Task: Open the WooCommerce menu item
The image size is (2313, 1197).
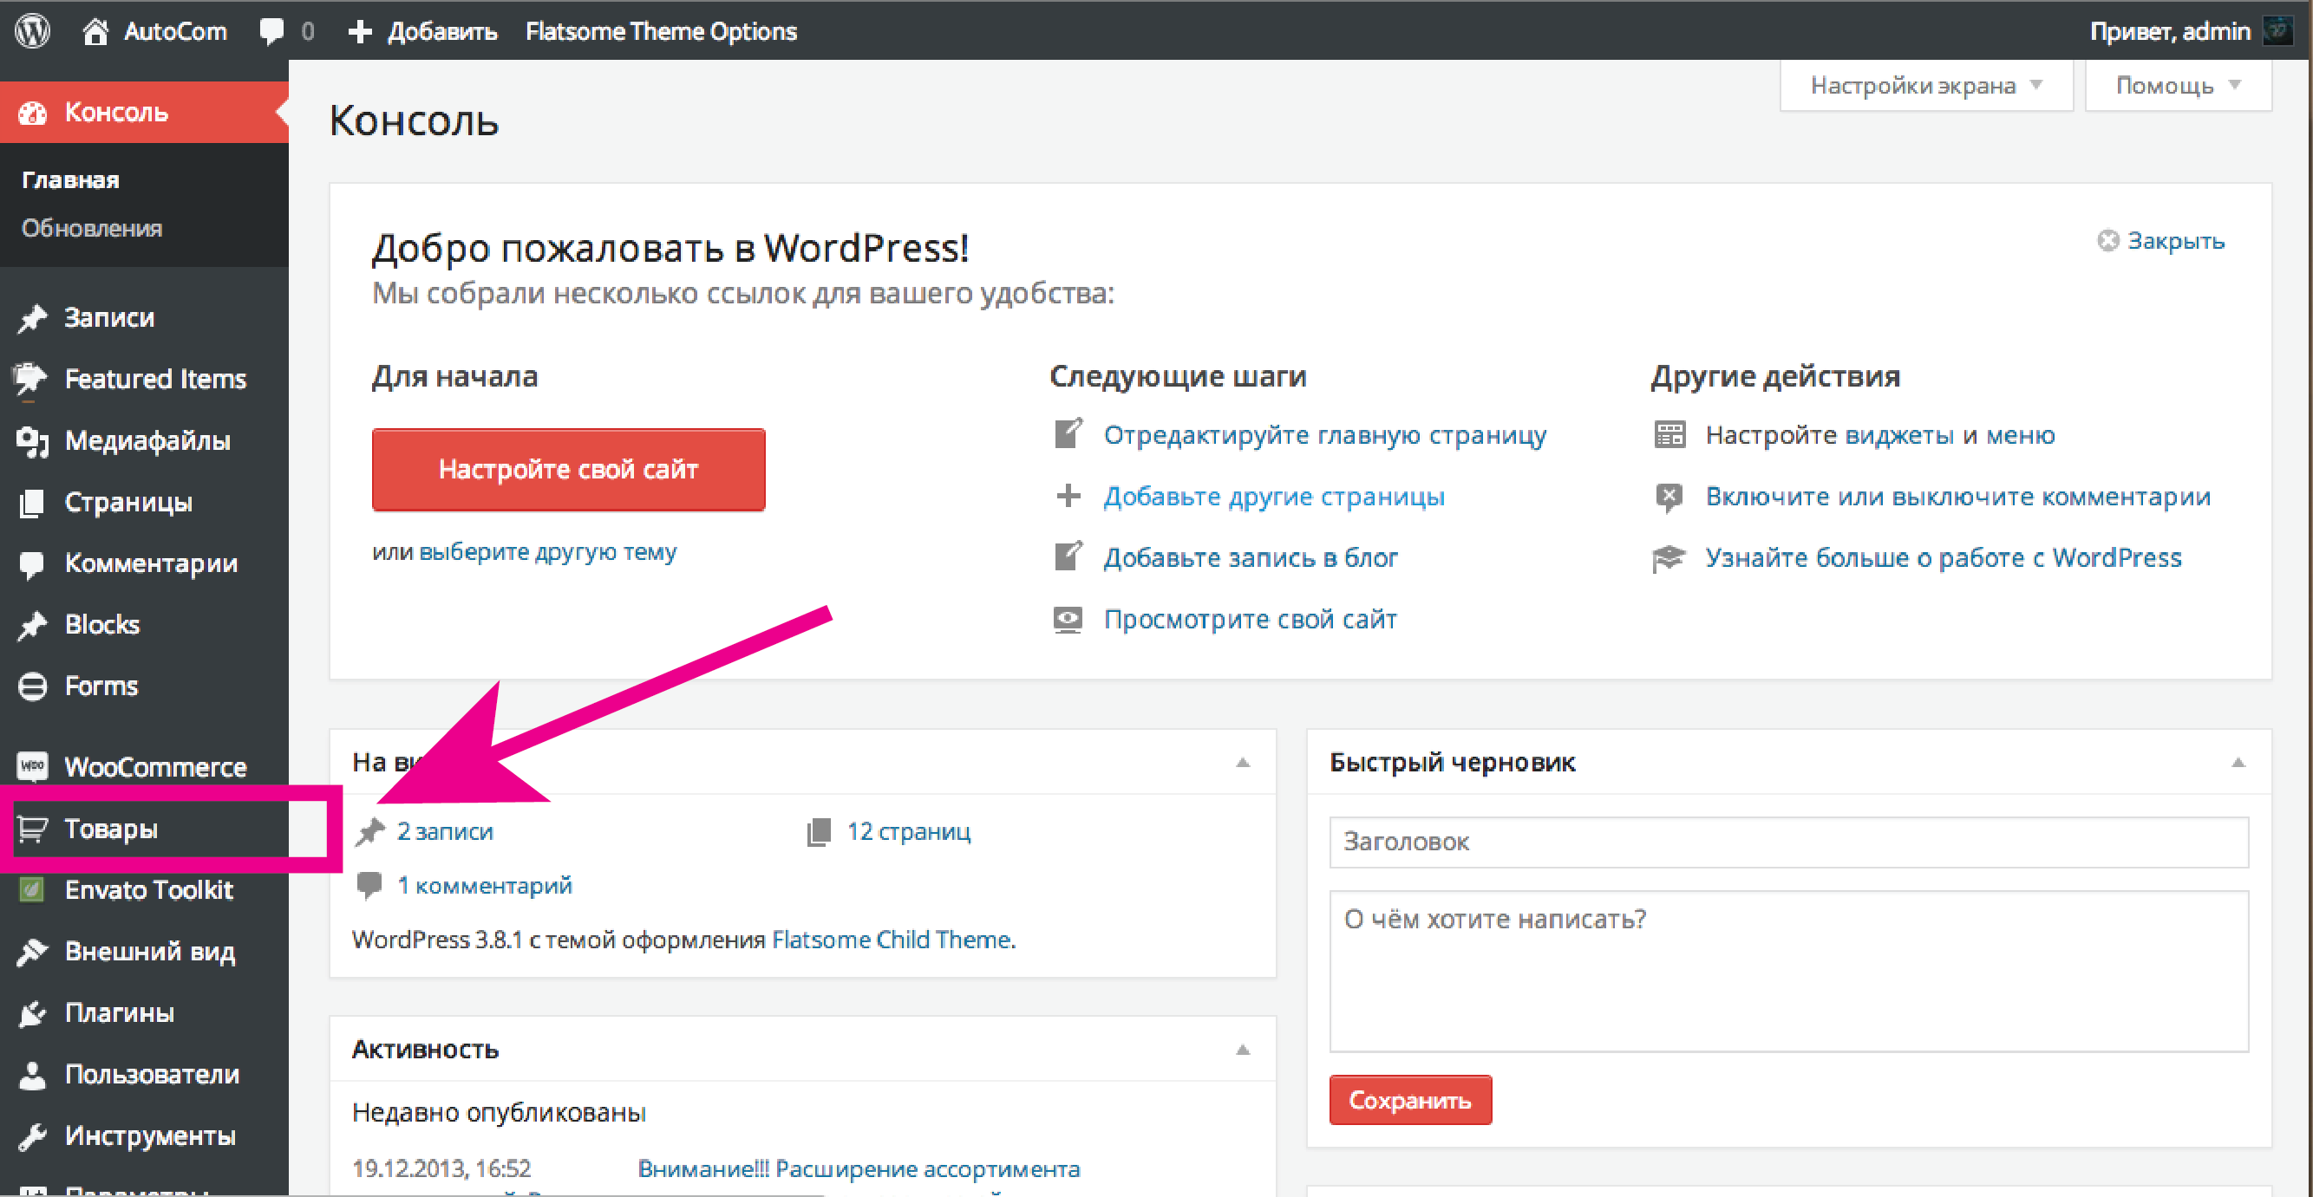Action: click(x=155, y=767)
